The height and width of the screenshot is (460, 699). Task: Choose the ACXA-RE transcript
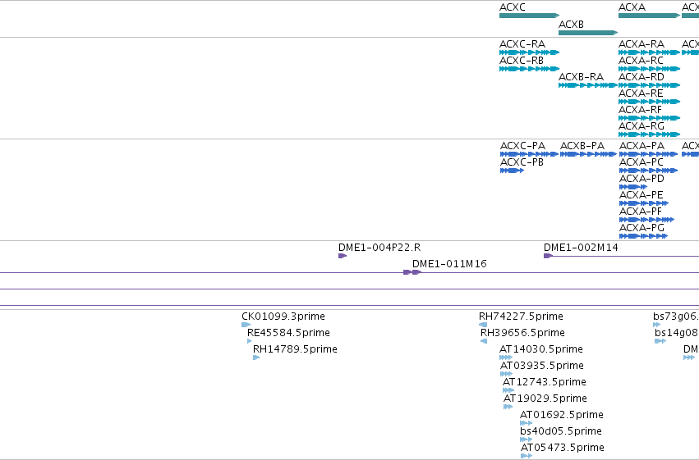(x=649, y=102)
